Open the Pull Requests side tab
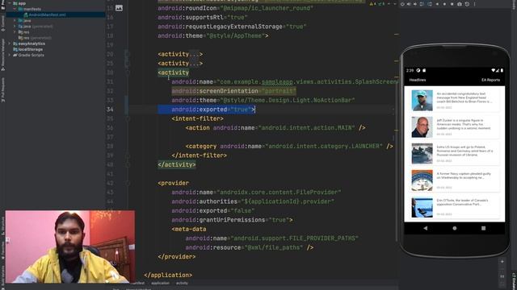The image size is (517, 290). 2,89
